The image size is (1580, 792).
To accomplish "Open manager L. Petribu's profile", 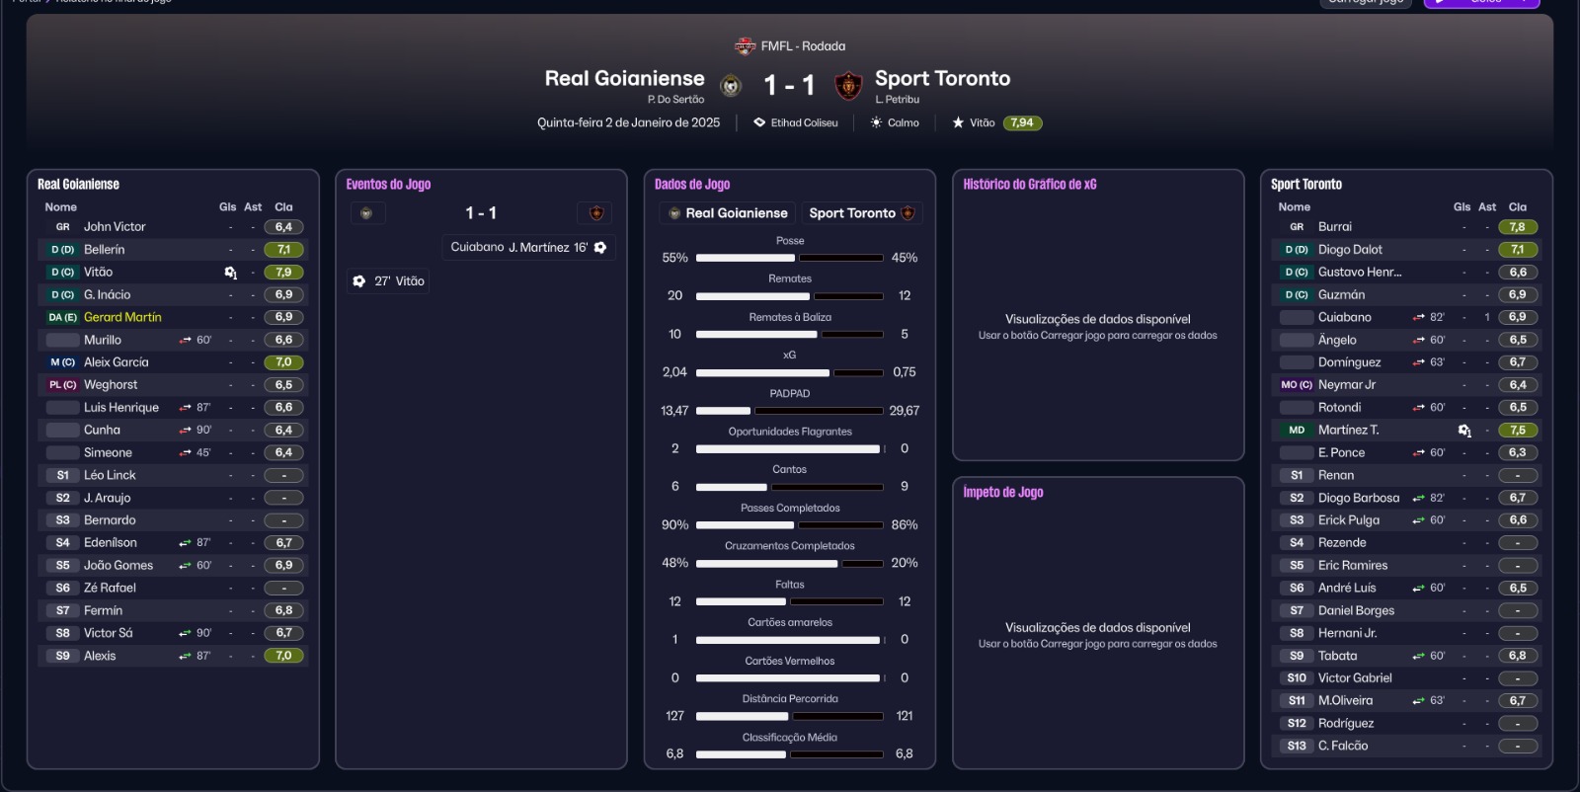I will coord(897,100).
